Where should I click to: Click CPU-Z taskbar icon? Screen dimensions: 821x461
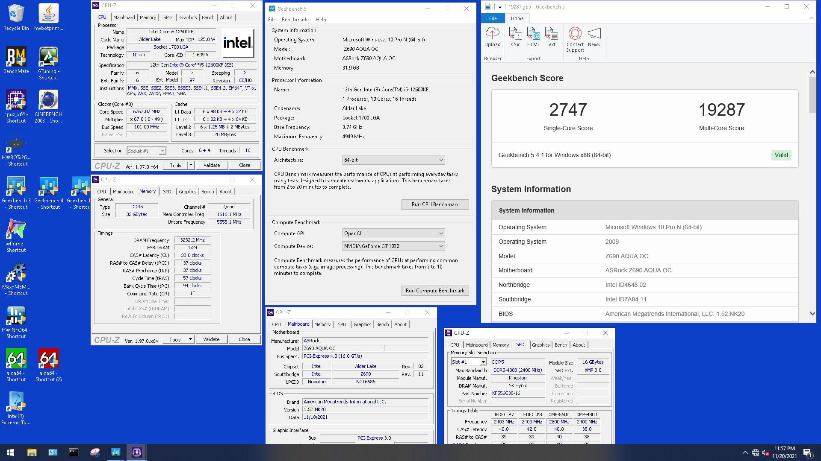point(137,452)
